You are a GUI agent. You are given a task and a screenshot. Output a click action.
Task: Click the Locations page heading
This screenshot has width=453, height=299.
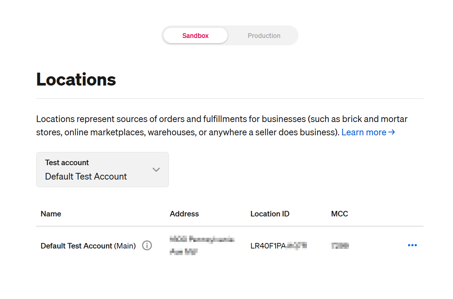coord(76,80)
